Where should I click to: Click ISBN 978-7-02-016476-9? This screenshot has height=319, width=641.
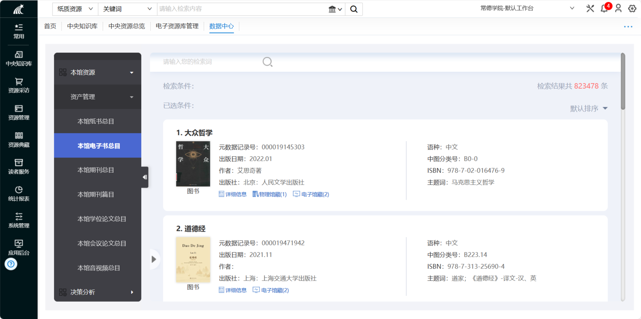[x=476, y=171]
